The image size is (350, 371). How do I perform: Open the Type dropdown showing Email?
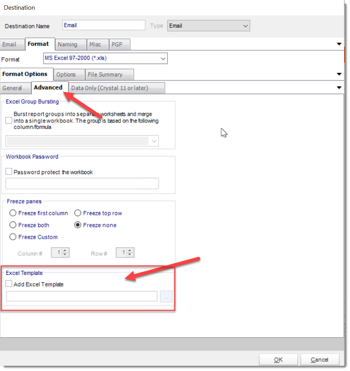245,25
